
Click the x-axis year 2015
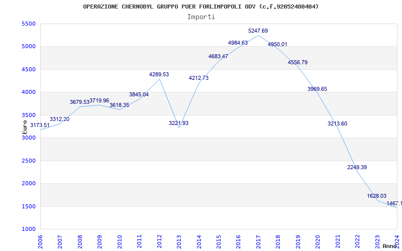(219, 242)
